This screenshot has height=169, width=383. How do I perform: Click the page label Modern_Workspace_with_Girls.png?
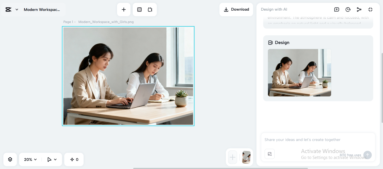(106, 22)
